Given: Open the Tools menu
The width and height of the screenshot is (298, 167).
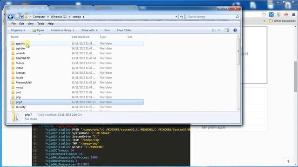Looking at the screenshot, I should pos(41,24).
